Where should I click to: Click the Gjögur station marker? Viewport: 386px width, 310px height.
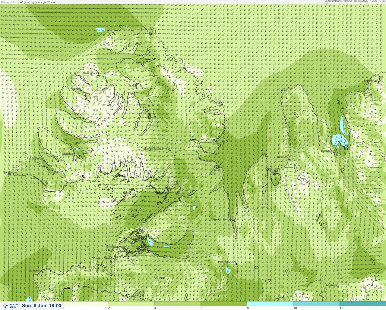pos(222,105)
